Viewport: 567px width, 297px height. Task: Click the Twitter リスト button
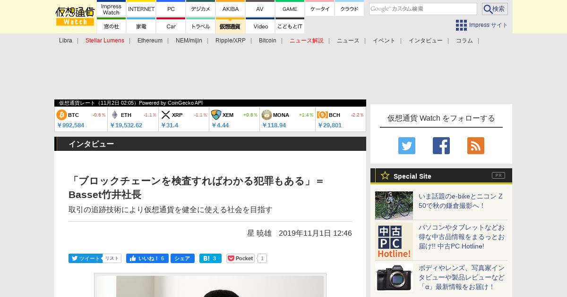click(x=112, y=258)
